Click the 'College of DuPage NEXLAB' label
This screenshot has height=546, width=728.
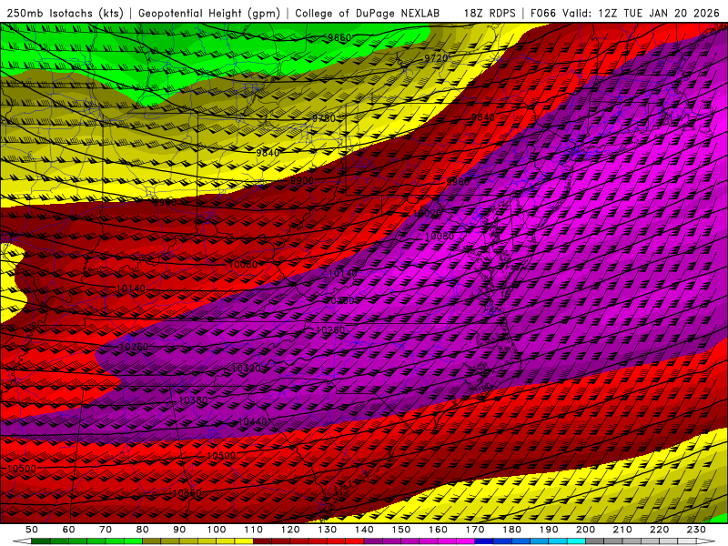coord(368,13)
